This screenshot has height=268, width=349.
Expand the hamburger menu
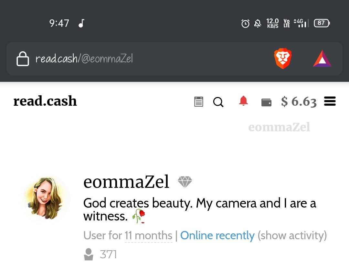tap(330, 101)
